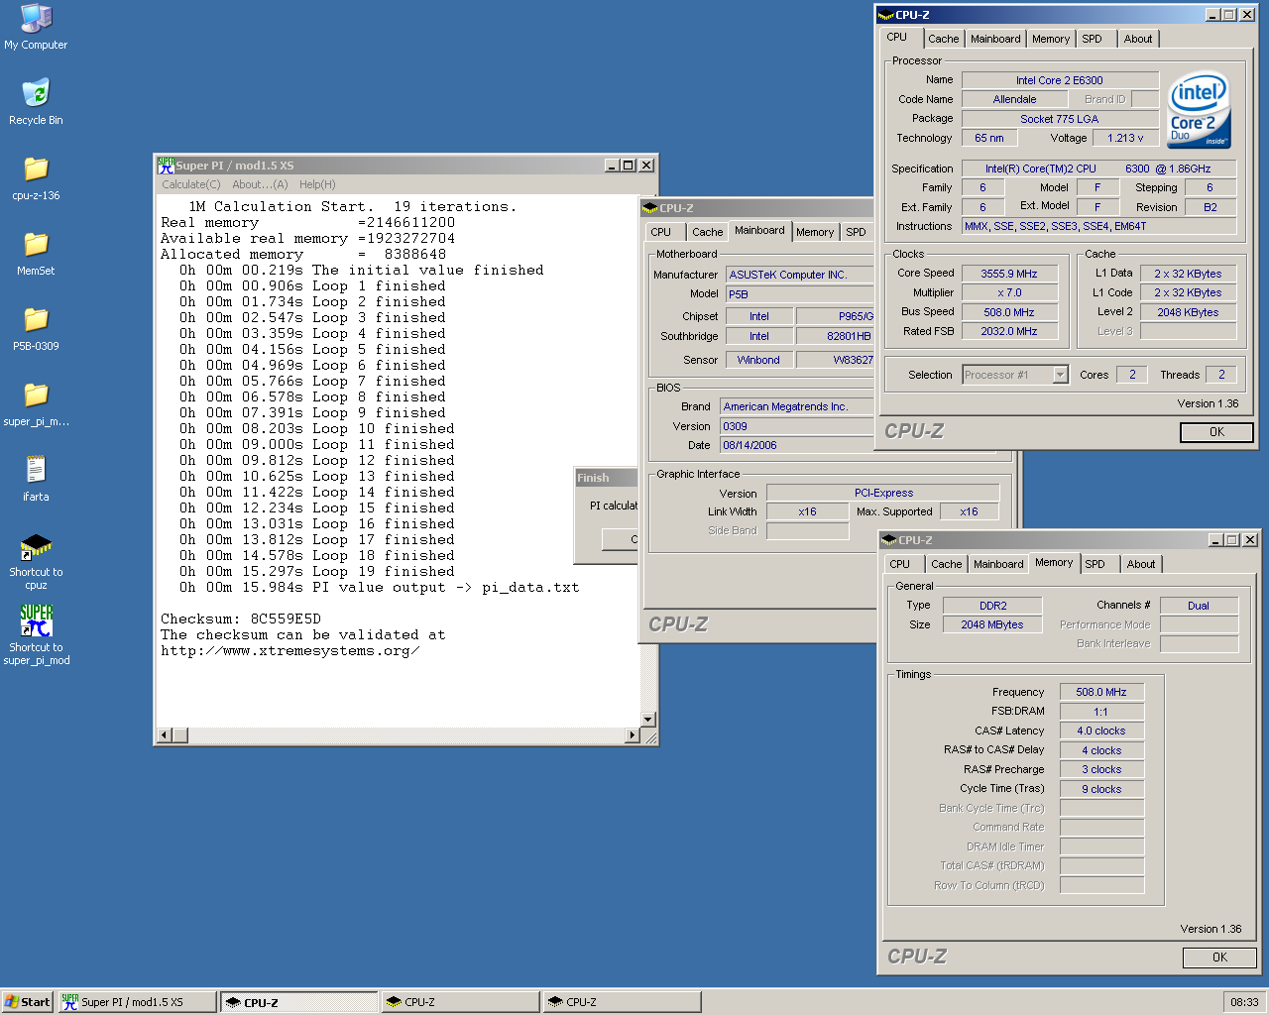Click the DDR2 memory type field

pyautogui.click(x=992, y=606)
